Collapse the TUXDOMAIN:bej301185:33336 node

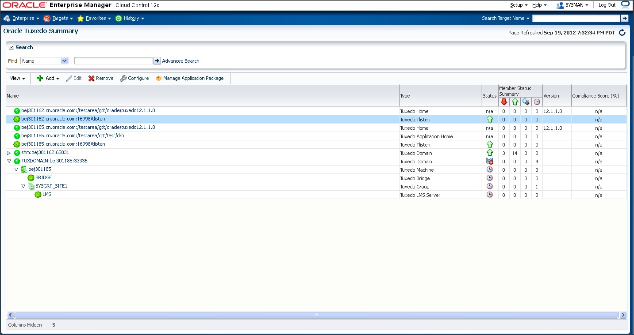9,161
